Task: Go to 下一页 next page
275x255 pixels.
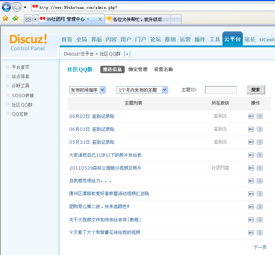Action: (260, 248)
